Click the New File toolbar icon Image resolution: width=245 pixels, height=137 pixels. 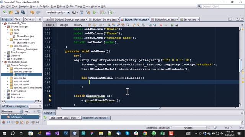coord(5,13)
